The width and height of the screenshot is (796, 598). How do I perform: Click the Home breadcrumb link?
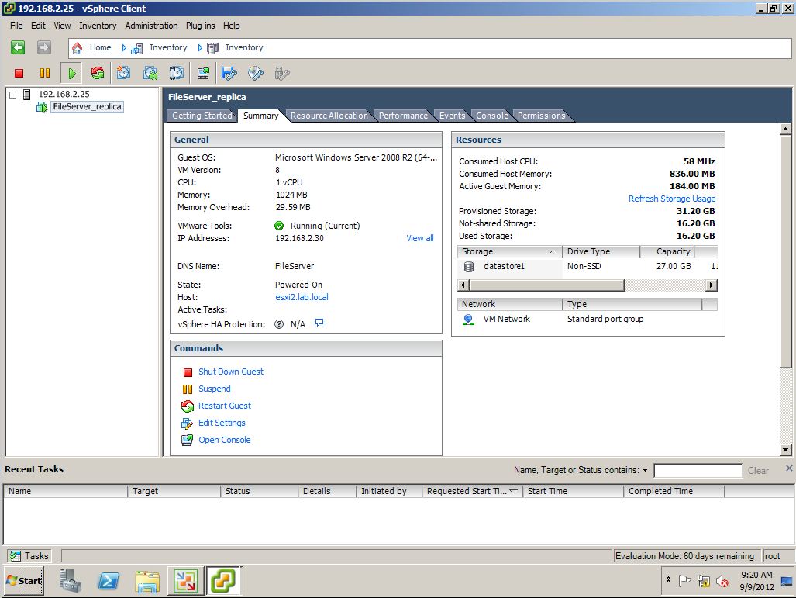point(101,47)
